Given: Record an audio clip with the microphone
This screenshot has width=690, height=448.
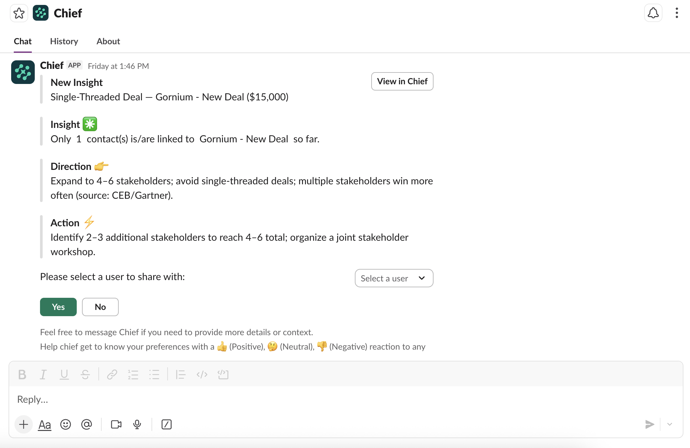Looking at the screenshot, I should tap(137, 424).
